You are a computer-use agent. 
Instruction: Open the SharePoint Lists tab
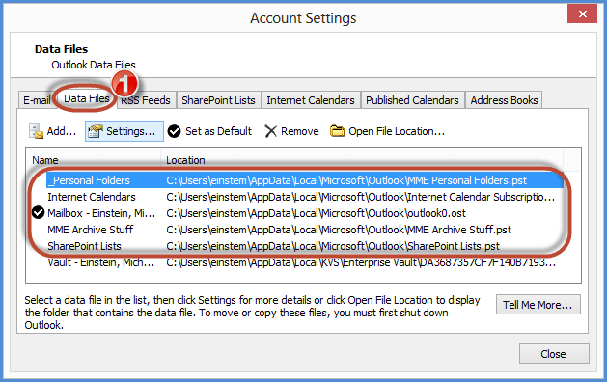tap(218, 100)
